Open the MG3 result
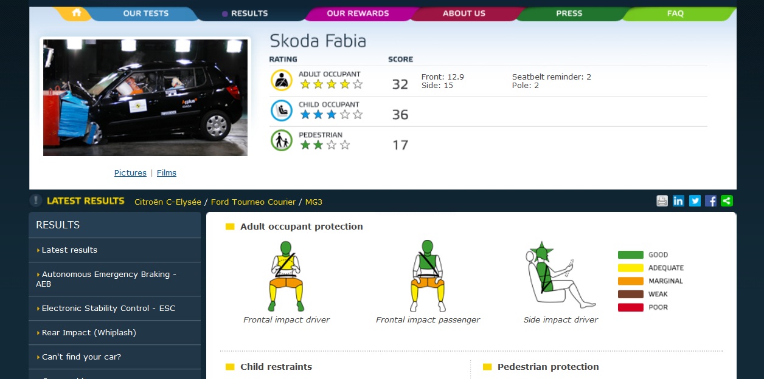The width and height of the screenshot is (764, 379). pyautogui.click(x=314, y=202)
